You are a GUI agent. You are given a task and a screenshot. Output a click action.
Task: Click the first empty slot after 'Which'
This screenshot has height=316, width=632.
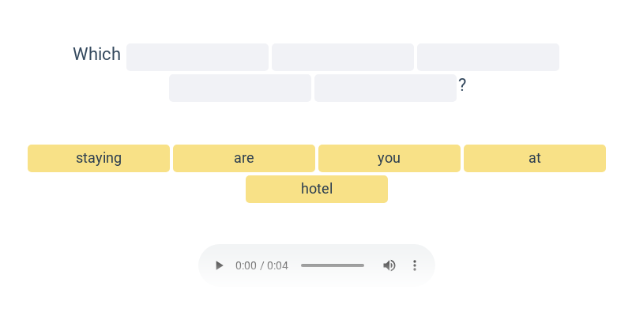coord(197,58)
